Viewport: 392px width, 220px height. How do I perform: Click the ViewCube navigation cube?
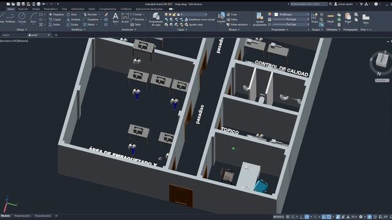(382, 60)
